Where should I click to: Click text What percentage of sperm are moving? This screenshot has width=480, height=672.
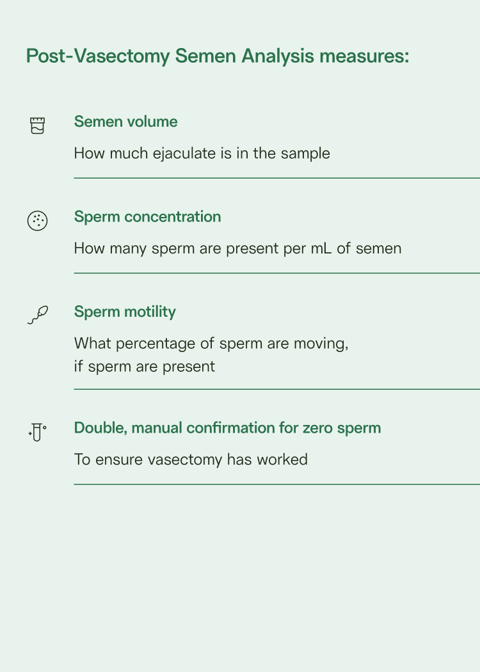(211, 344)
